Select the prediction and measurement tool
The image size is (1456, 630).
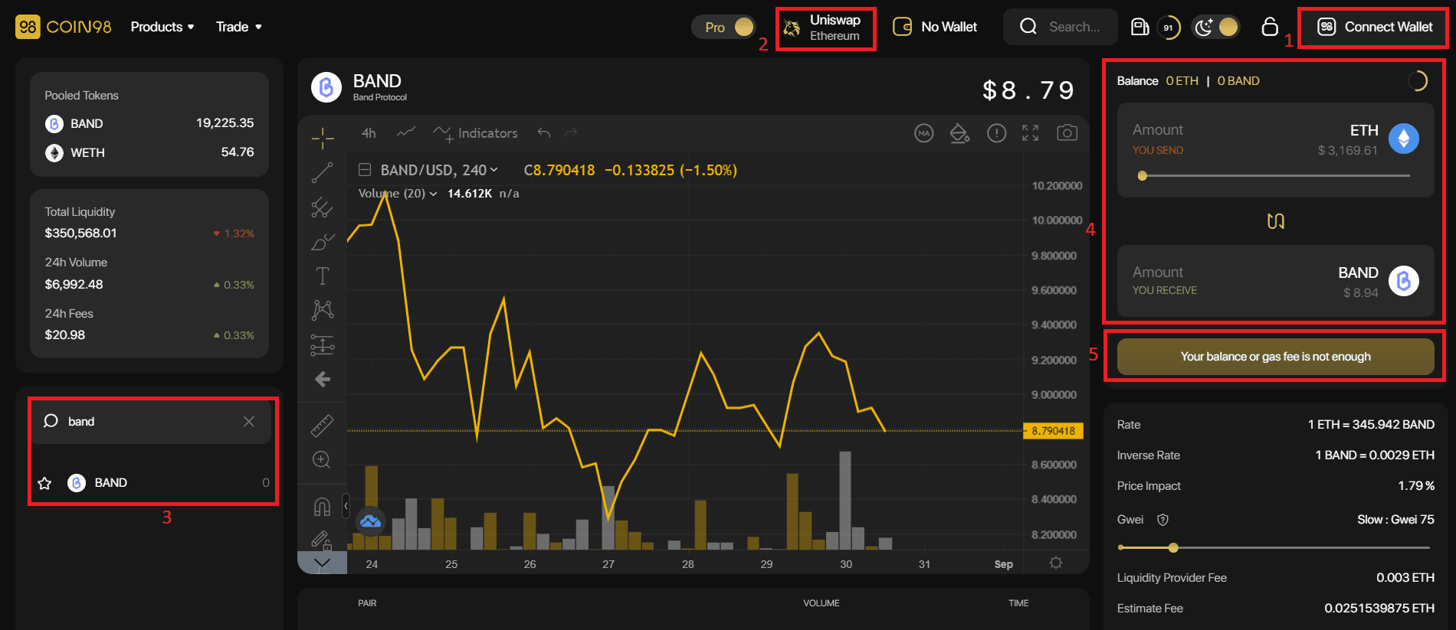[x=323, y=345]
